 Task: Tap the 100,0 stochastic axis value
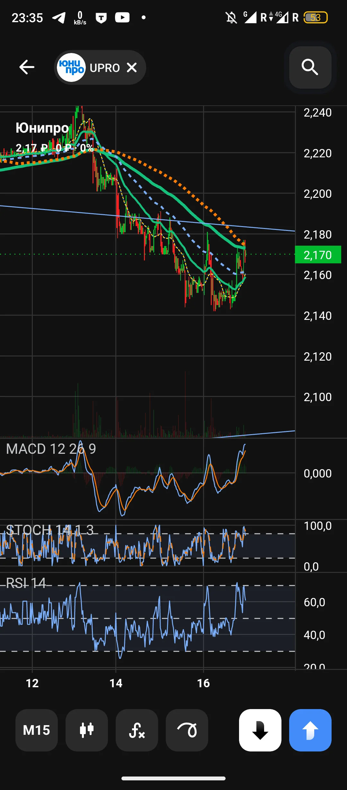318,526
